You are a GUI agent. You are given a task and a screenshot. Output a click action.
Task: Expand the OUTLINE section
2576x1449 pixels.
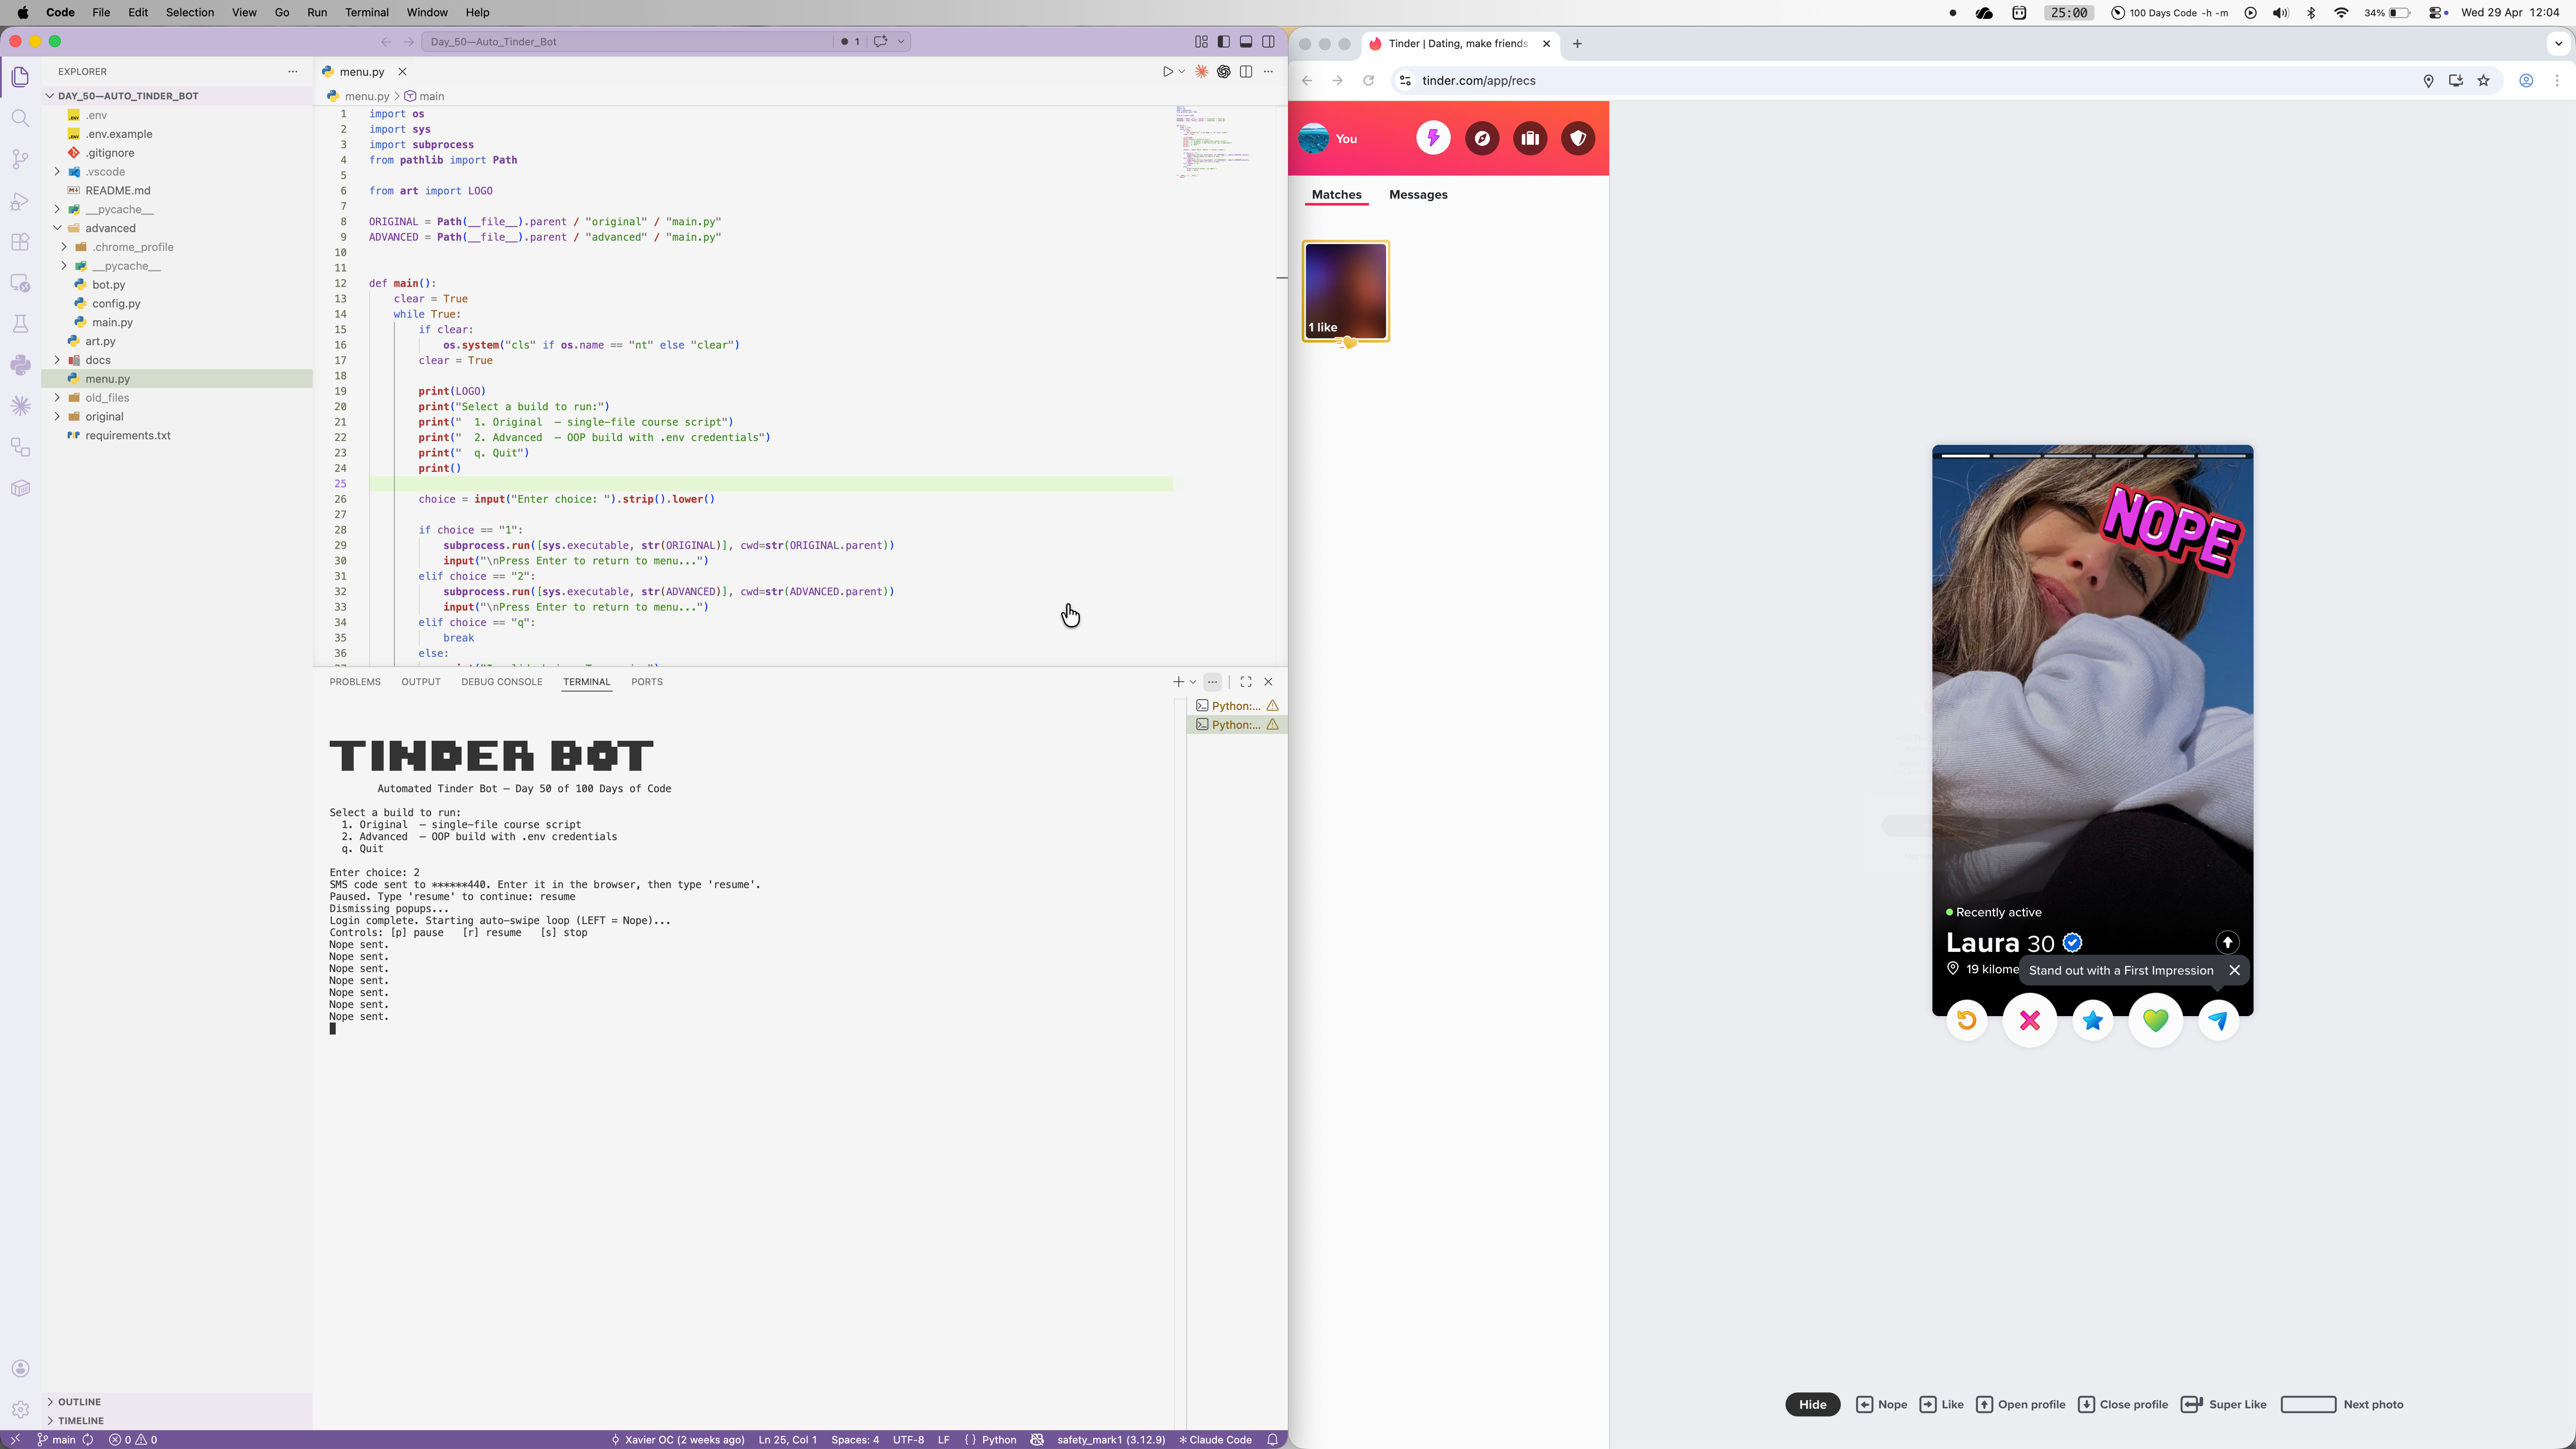(176, 1402)
